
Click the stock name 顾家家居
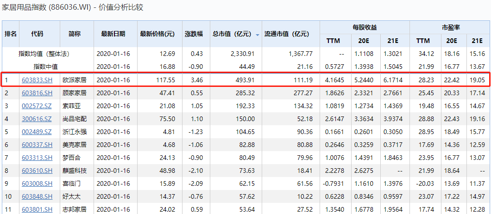(75, 93)
